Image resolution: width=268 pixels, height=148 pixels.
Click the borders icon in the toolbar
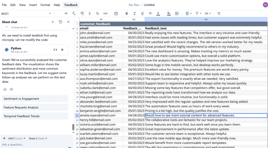[x=177, y=13]
